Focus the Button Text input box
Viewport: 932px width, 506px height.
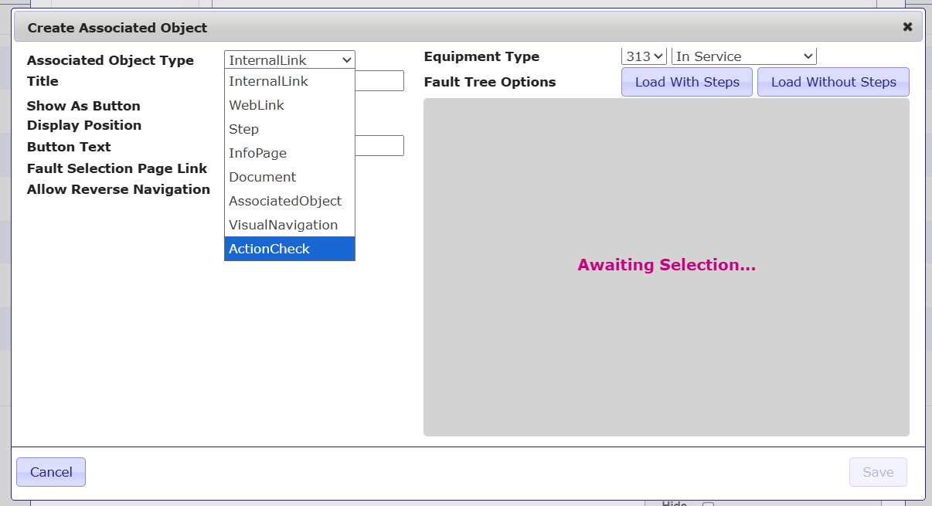tap(379, 146)
